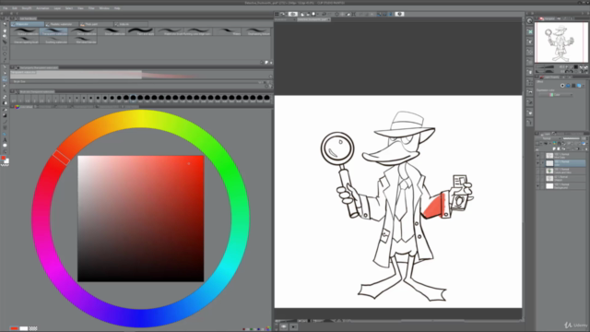Open Window menu
The image size is (590, 332).
pos(104,8)
